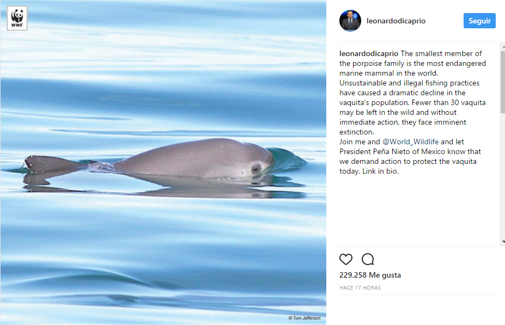
Task: Click the WWF panda logo badge
Action: click(16, 18)
